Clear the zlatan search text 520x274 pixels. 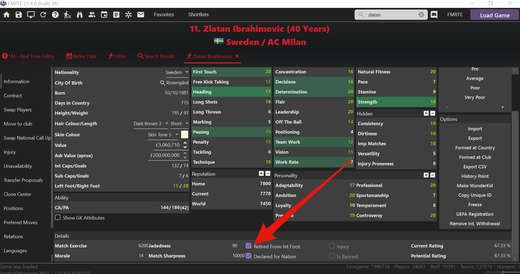(421, 15)
